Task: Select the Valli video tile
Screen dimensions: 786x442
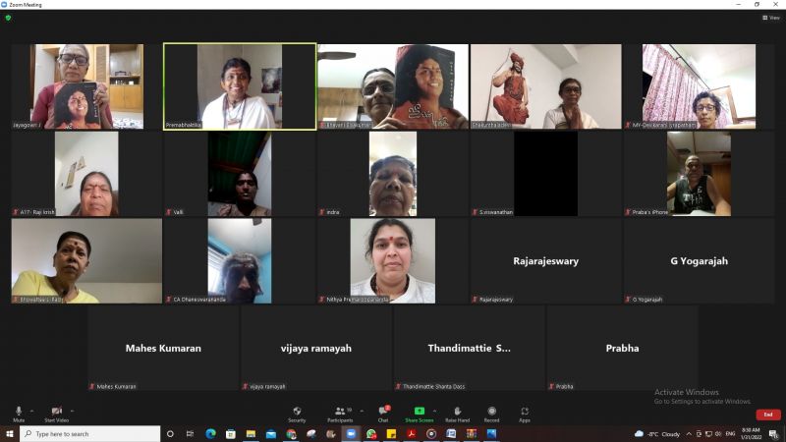Action: coord(240,174)
